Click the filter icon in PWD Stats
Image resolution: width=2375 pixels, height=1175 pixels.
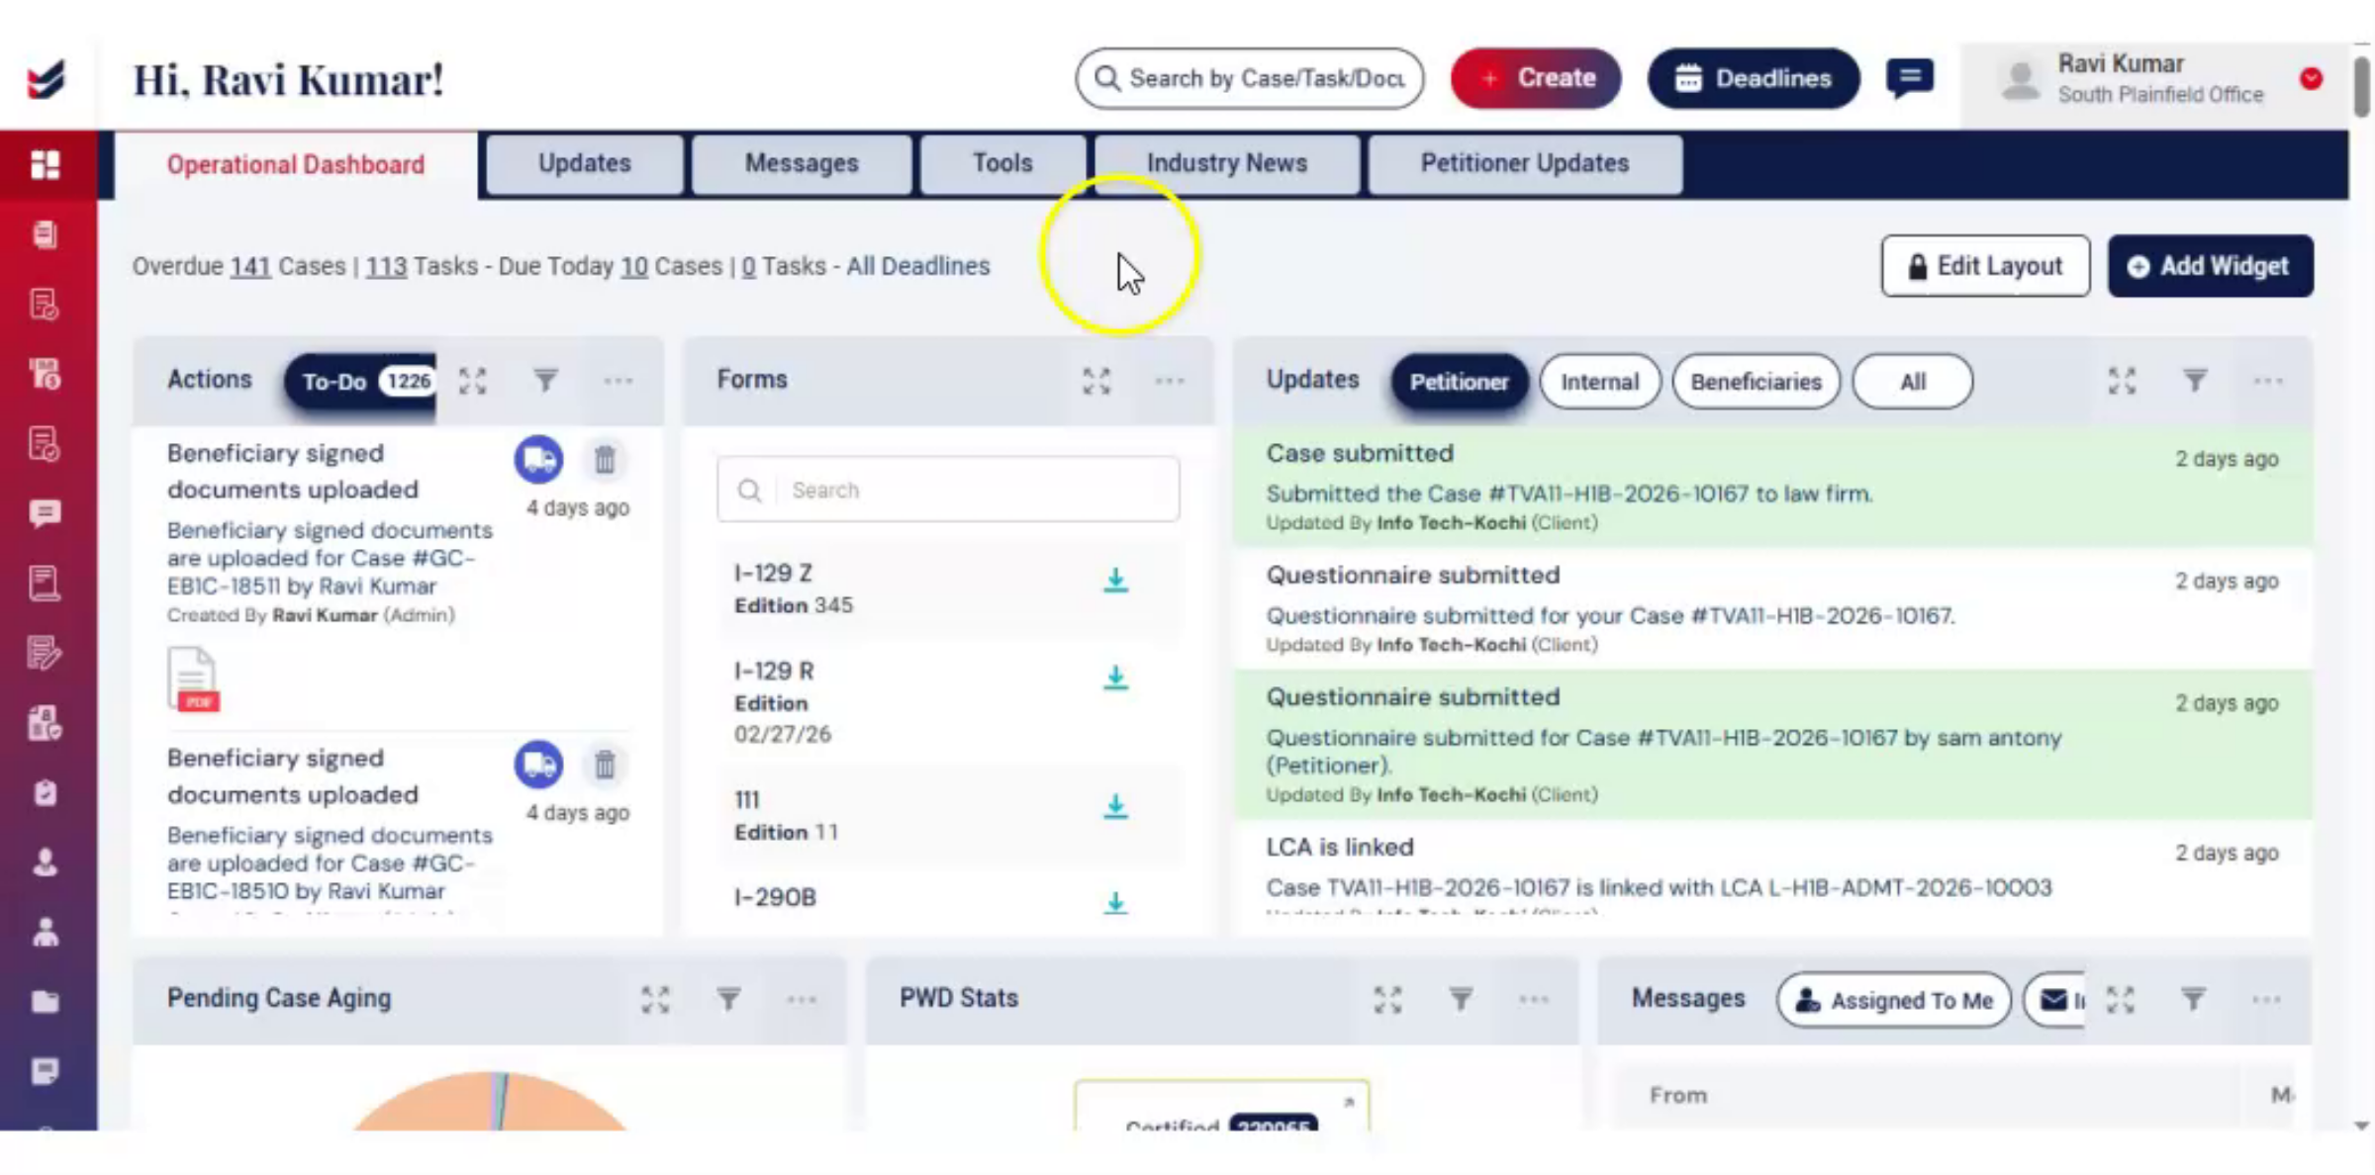point(1461,999)
